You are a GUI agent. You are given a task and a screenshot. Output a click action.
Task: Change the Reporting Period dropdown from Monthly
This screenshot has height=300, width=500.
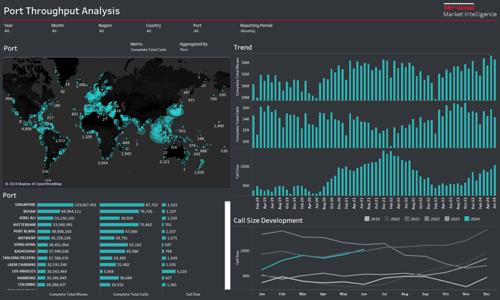pyautogui.click(x=248, y=31)
